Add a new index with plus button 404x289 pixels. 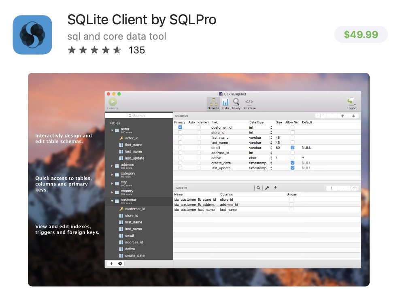(x=332, y=188)
